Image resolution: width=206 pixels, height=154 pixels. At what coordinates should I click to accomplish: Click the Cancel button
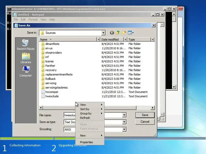click(145, 122)
